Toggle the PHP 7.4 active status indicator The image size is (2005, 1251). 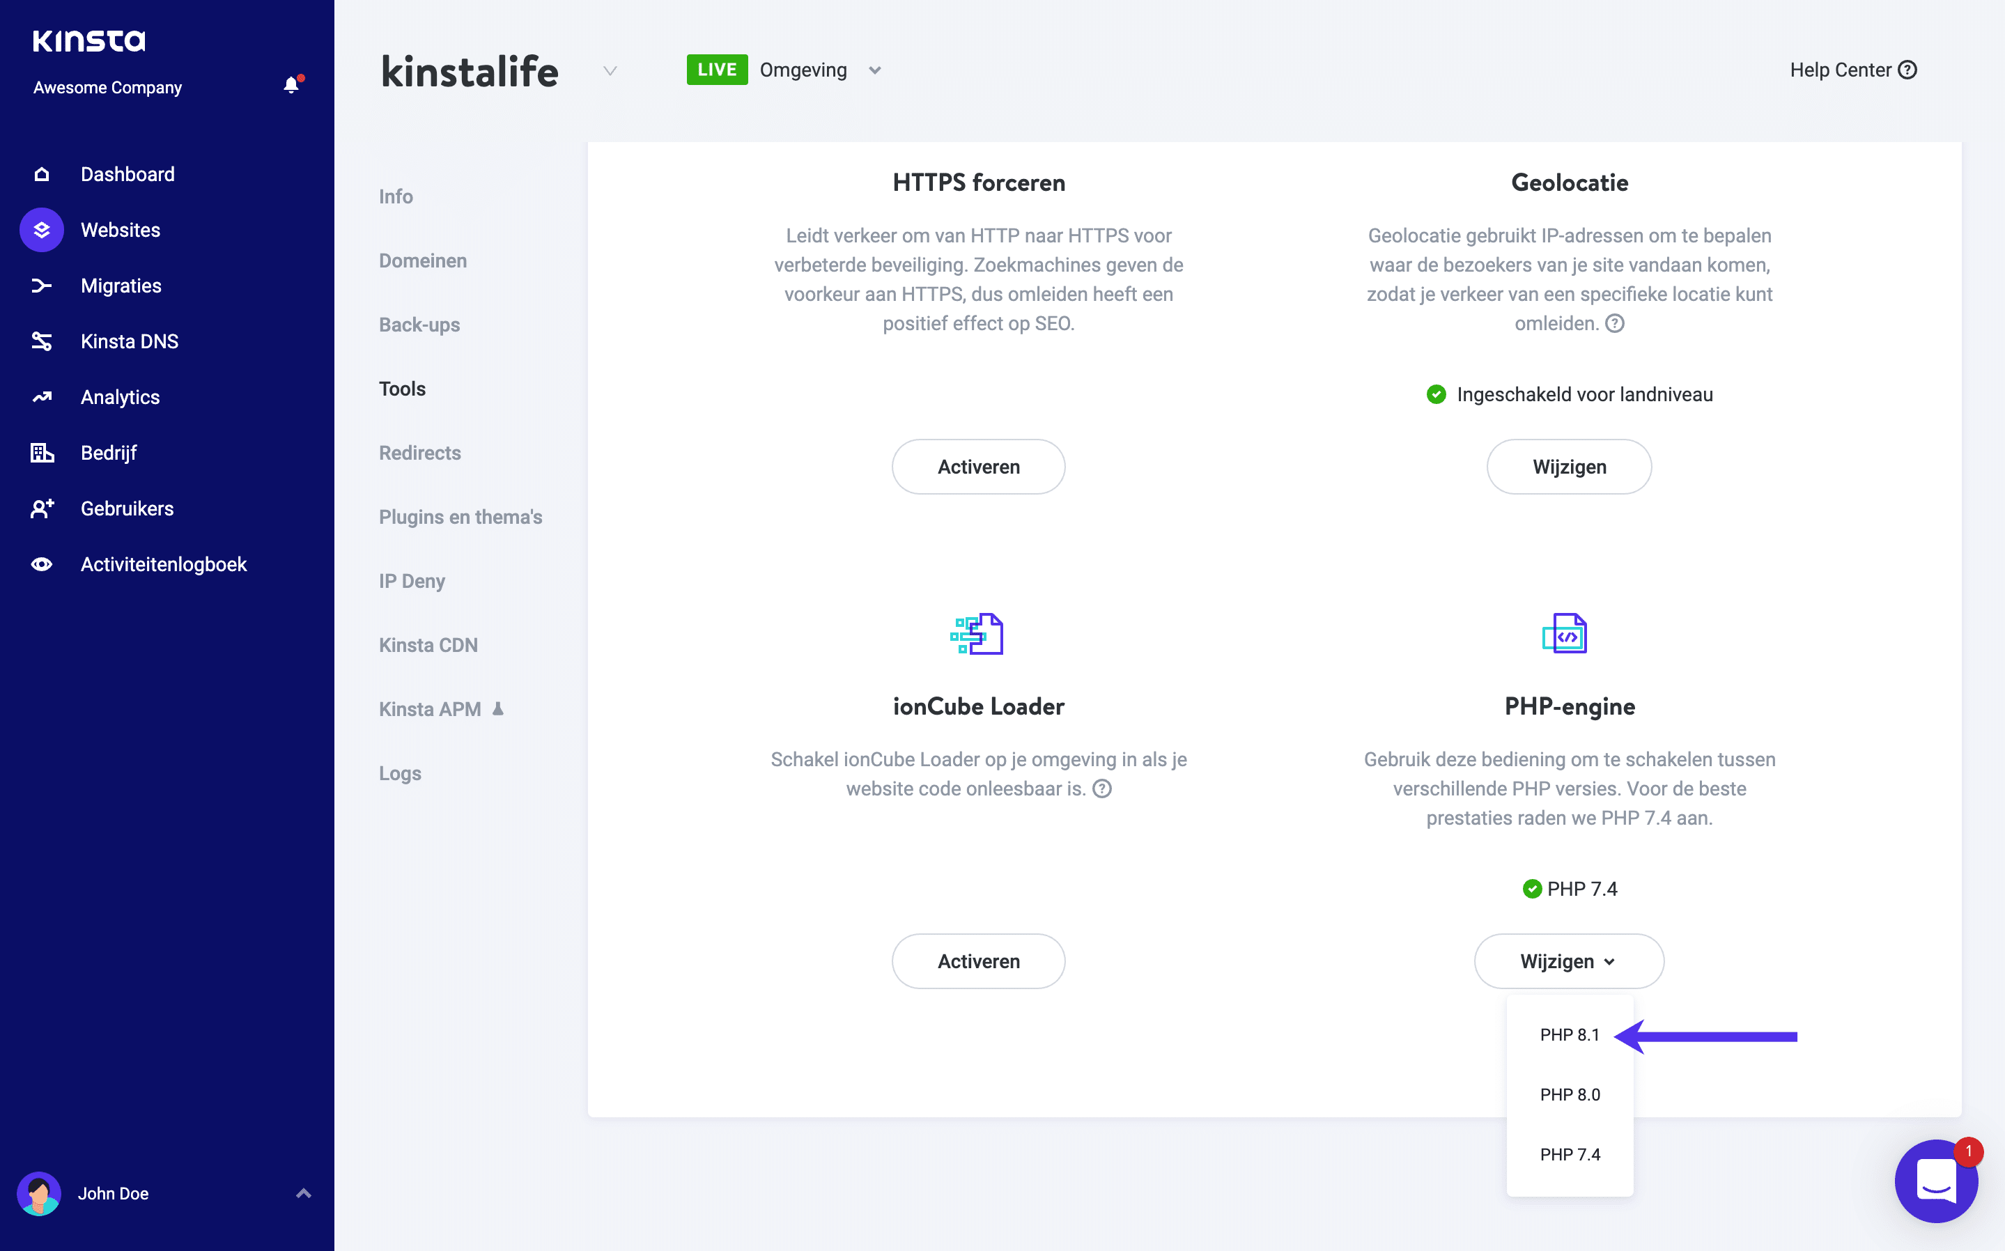(1532, 888)
